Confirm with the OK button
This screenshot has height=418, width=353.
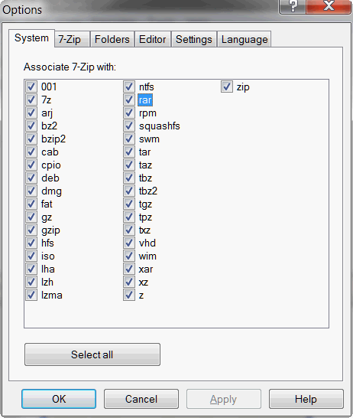(x=59, y=399)
